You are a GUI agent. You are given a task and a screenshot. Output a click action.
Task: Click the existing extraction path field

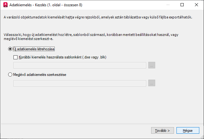[x=80, y=83]
